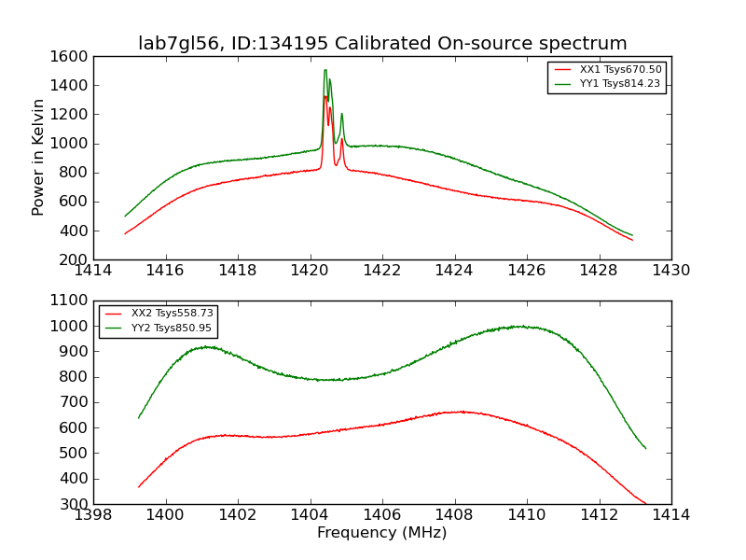The height and width of the screenshot is (560, 746).
Task: Click the '700' y-axis tick label
Action: point(74,402)
